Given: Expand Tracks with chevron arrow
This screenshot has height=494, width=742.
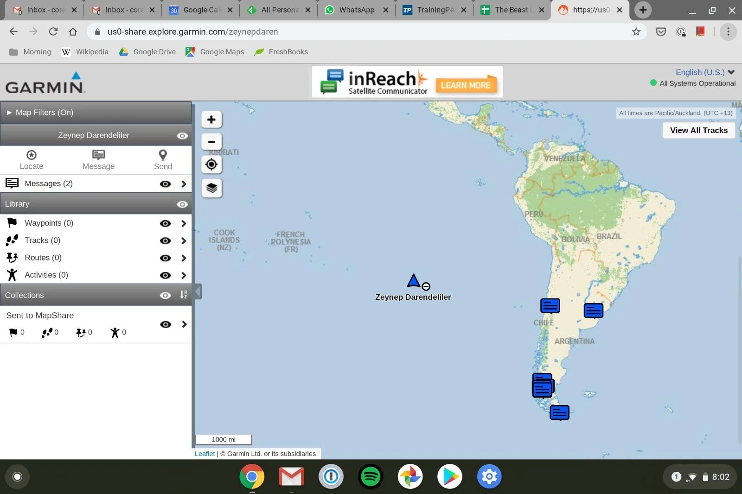Looking at the screenshot, I should (184, 241).
